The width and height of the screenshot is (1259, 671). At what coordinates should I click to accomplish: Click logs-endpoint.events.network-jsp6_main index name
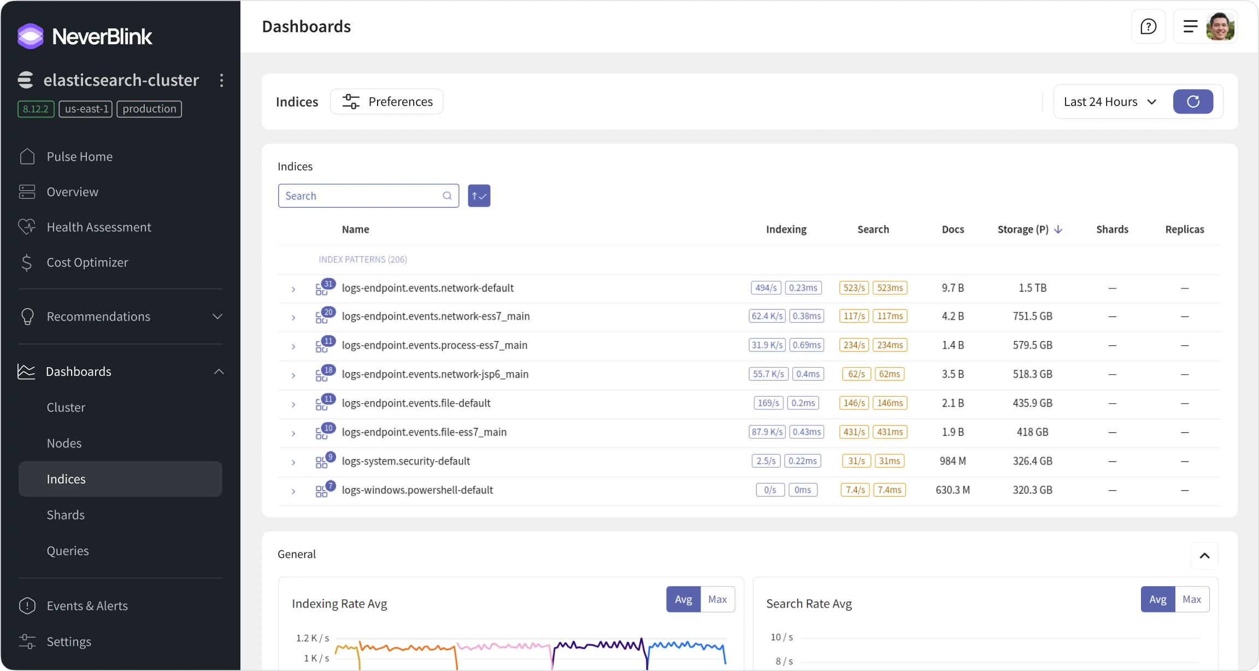(x=435, y=374)
